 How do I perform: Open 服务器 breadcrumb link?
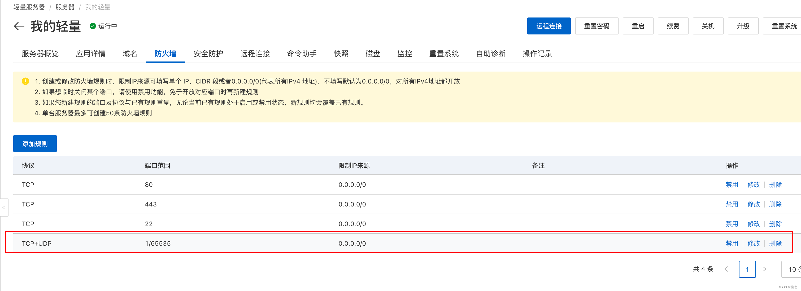[65, 7]
